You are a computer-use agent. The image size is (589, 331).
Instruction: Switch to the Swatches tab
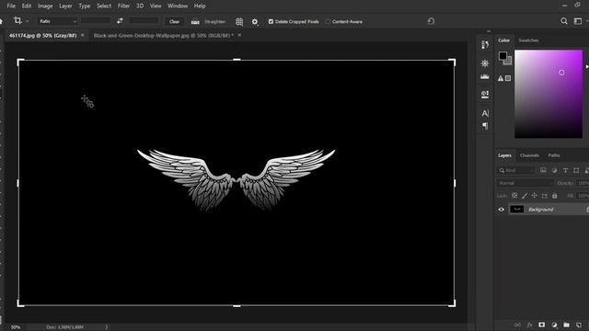[x=528, y=40]
